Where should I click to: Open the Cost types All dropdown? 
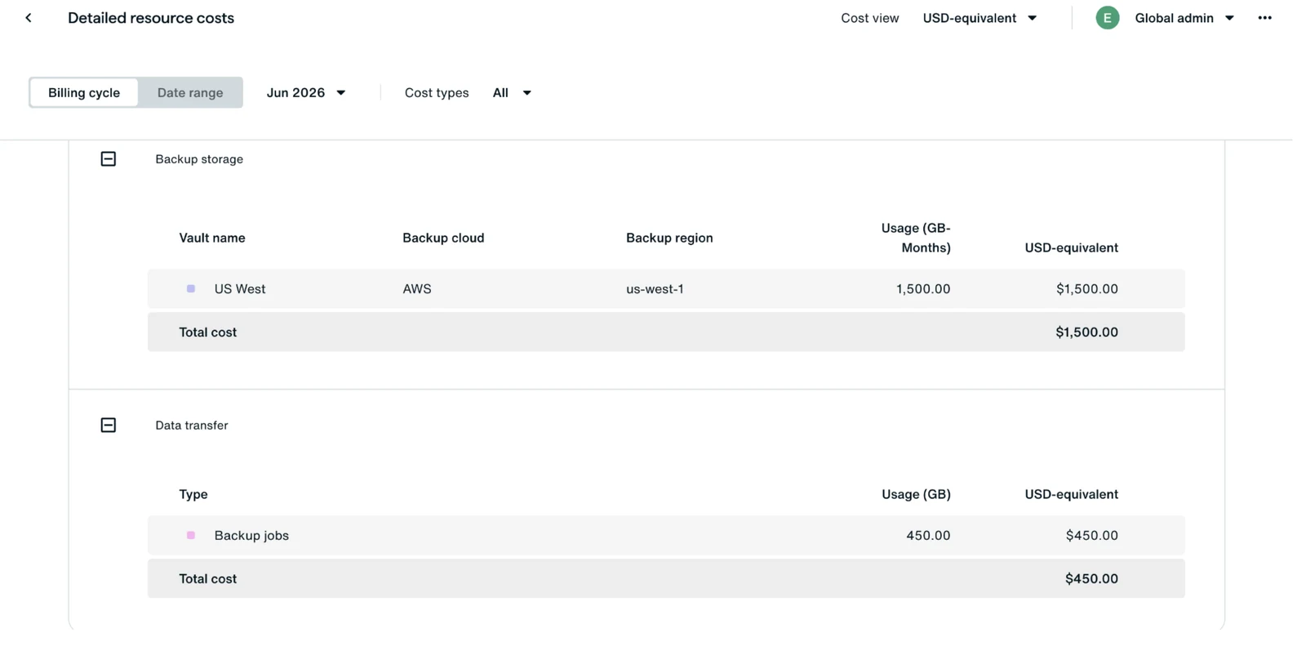[x=512, y=93]
